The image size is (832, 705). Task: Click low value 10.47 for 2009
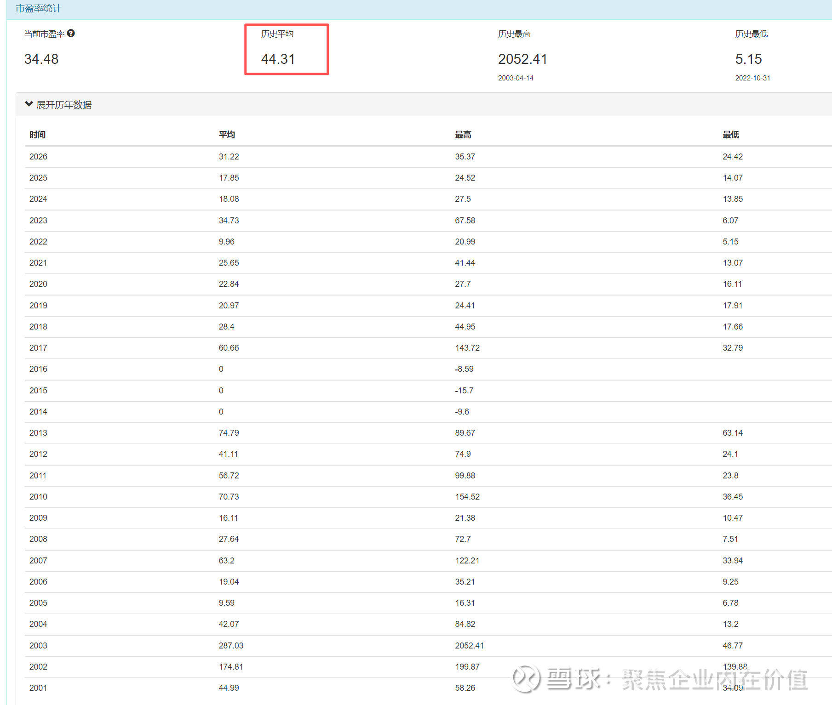(x=733, y=518)
